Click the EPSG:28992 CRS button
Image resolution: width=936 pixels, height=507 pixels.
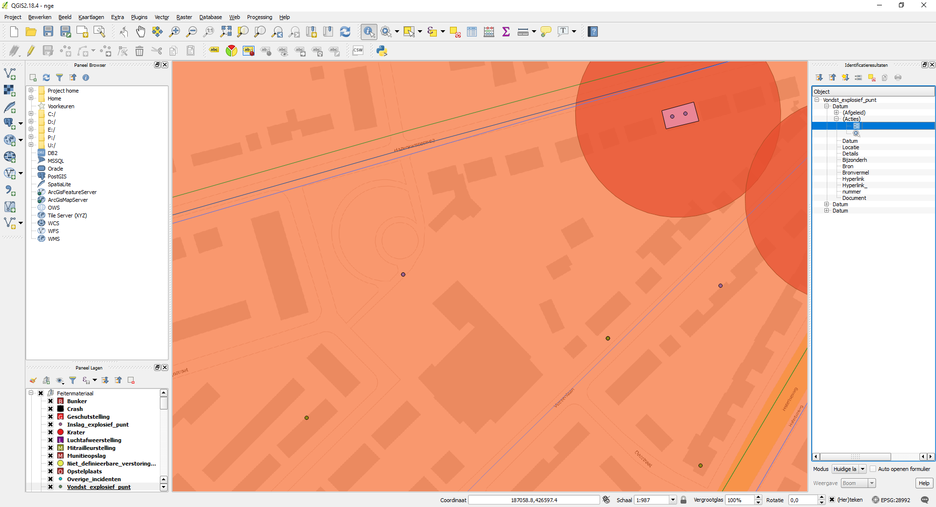tap(891, 500)
